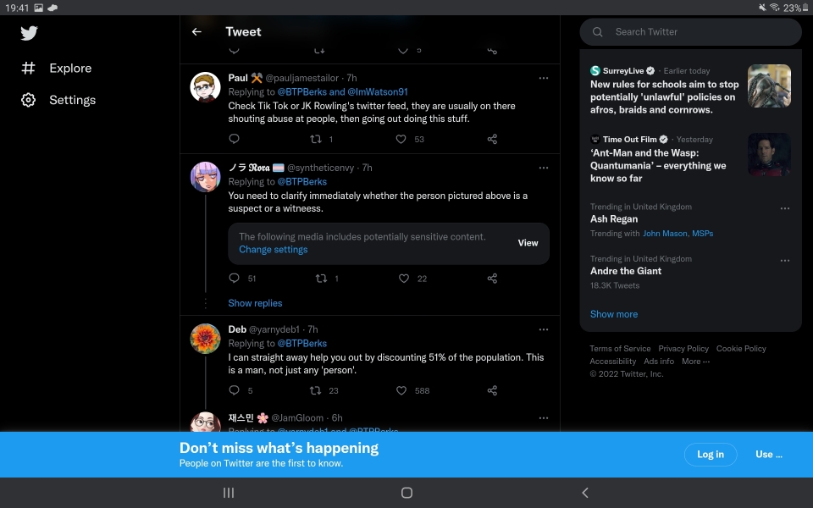Like Deb's tweet with 588 likes
This screenshot has height=508, width=813.
click(401, 390)
